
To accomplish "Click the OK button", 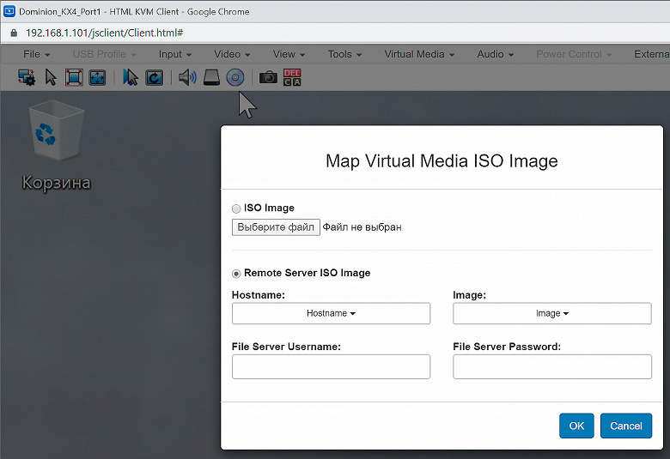I will pos(576,426).
